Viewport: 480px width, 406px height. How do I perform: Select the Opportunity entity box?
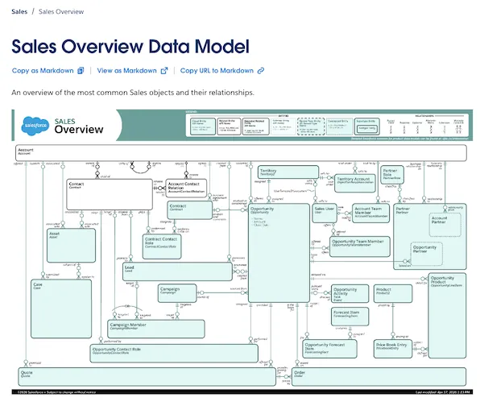click(279, 253)
